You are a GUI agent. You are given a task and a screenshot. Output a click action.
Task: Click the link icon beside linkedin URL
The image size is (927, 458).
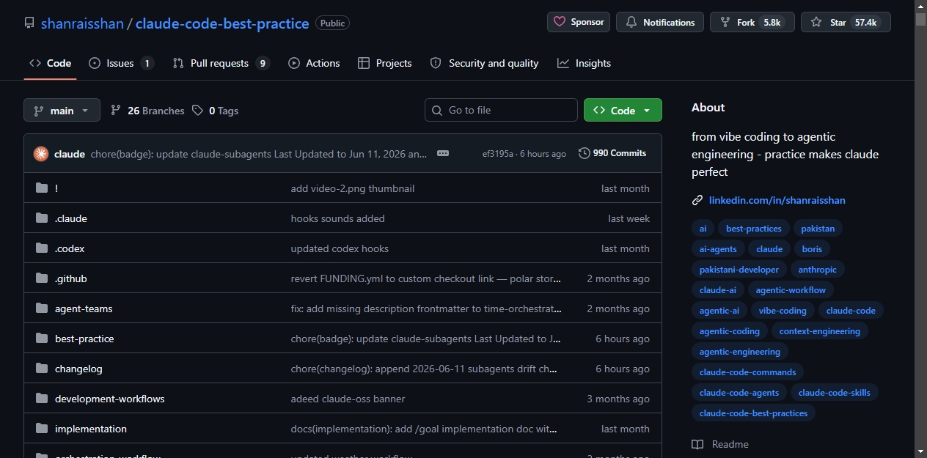pos(697,200)
